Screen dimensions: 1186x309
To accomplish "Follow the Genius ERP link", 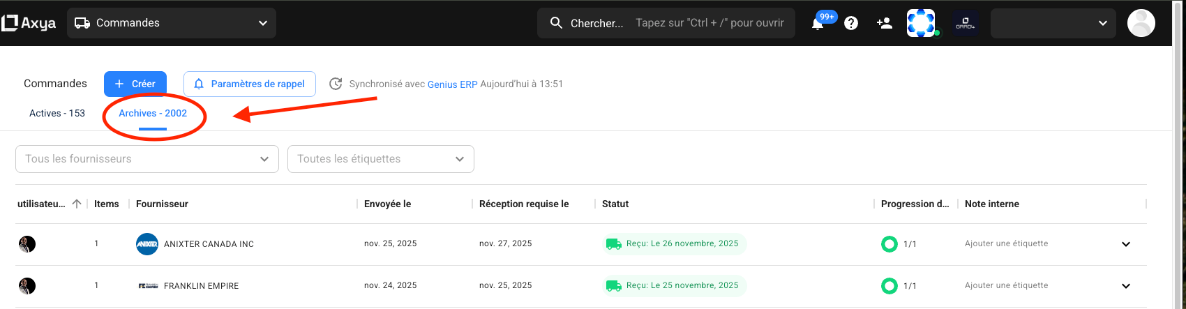I will point(452,84).
